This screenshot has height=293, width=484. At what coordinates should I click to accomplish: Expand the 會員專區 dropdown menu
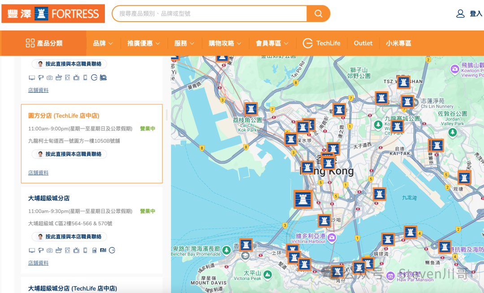[272, 43]
